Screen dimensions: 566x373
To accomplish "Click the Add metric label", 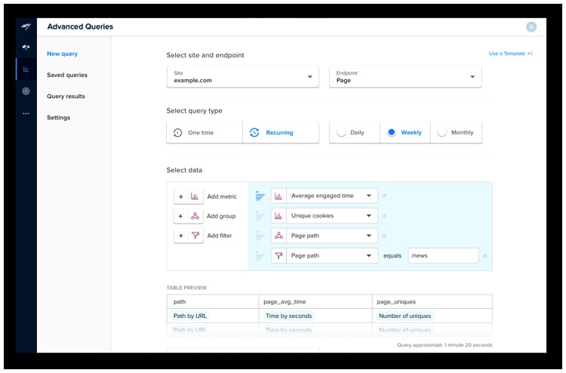I will click(222, 196).
